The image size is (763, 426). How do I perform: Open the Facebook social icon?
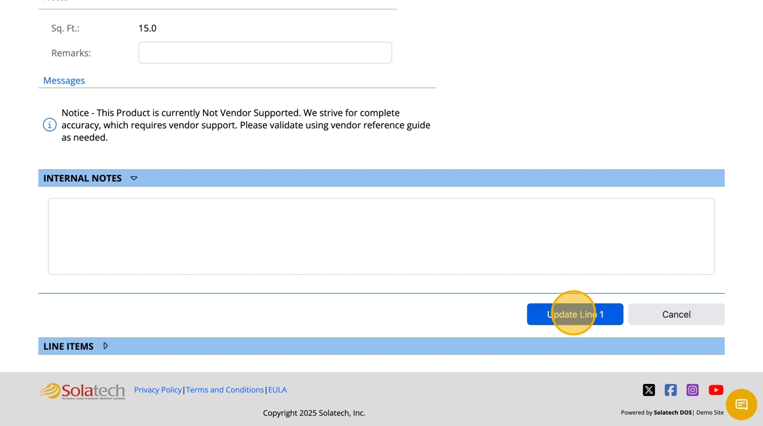pyautogui.click(x=671, y=390)
